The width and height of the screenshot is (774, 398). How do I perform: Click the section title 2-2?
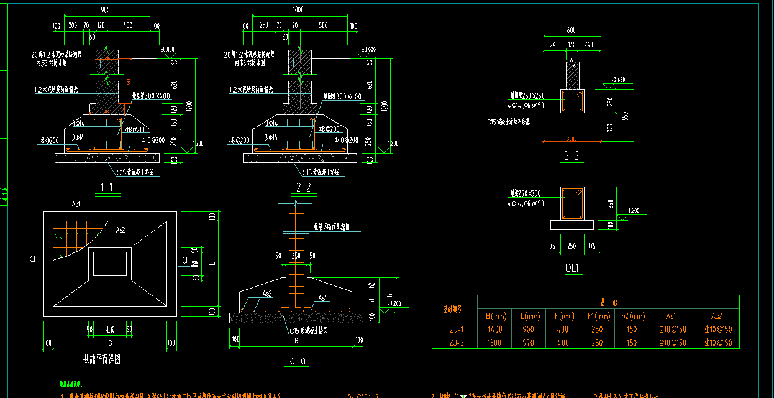coord(303,188)
